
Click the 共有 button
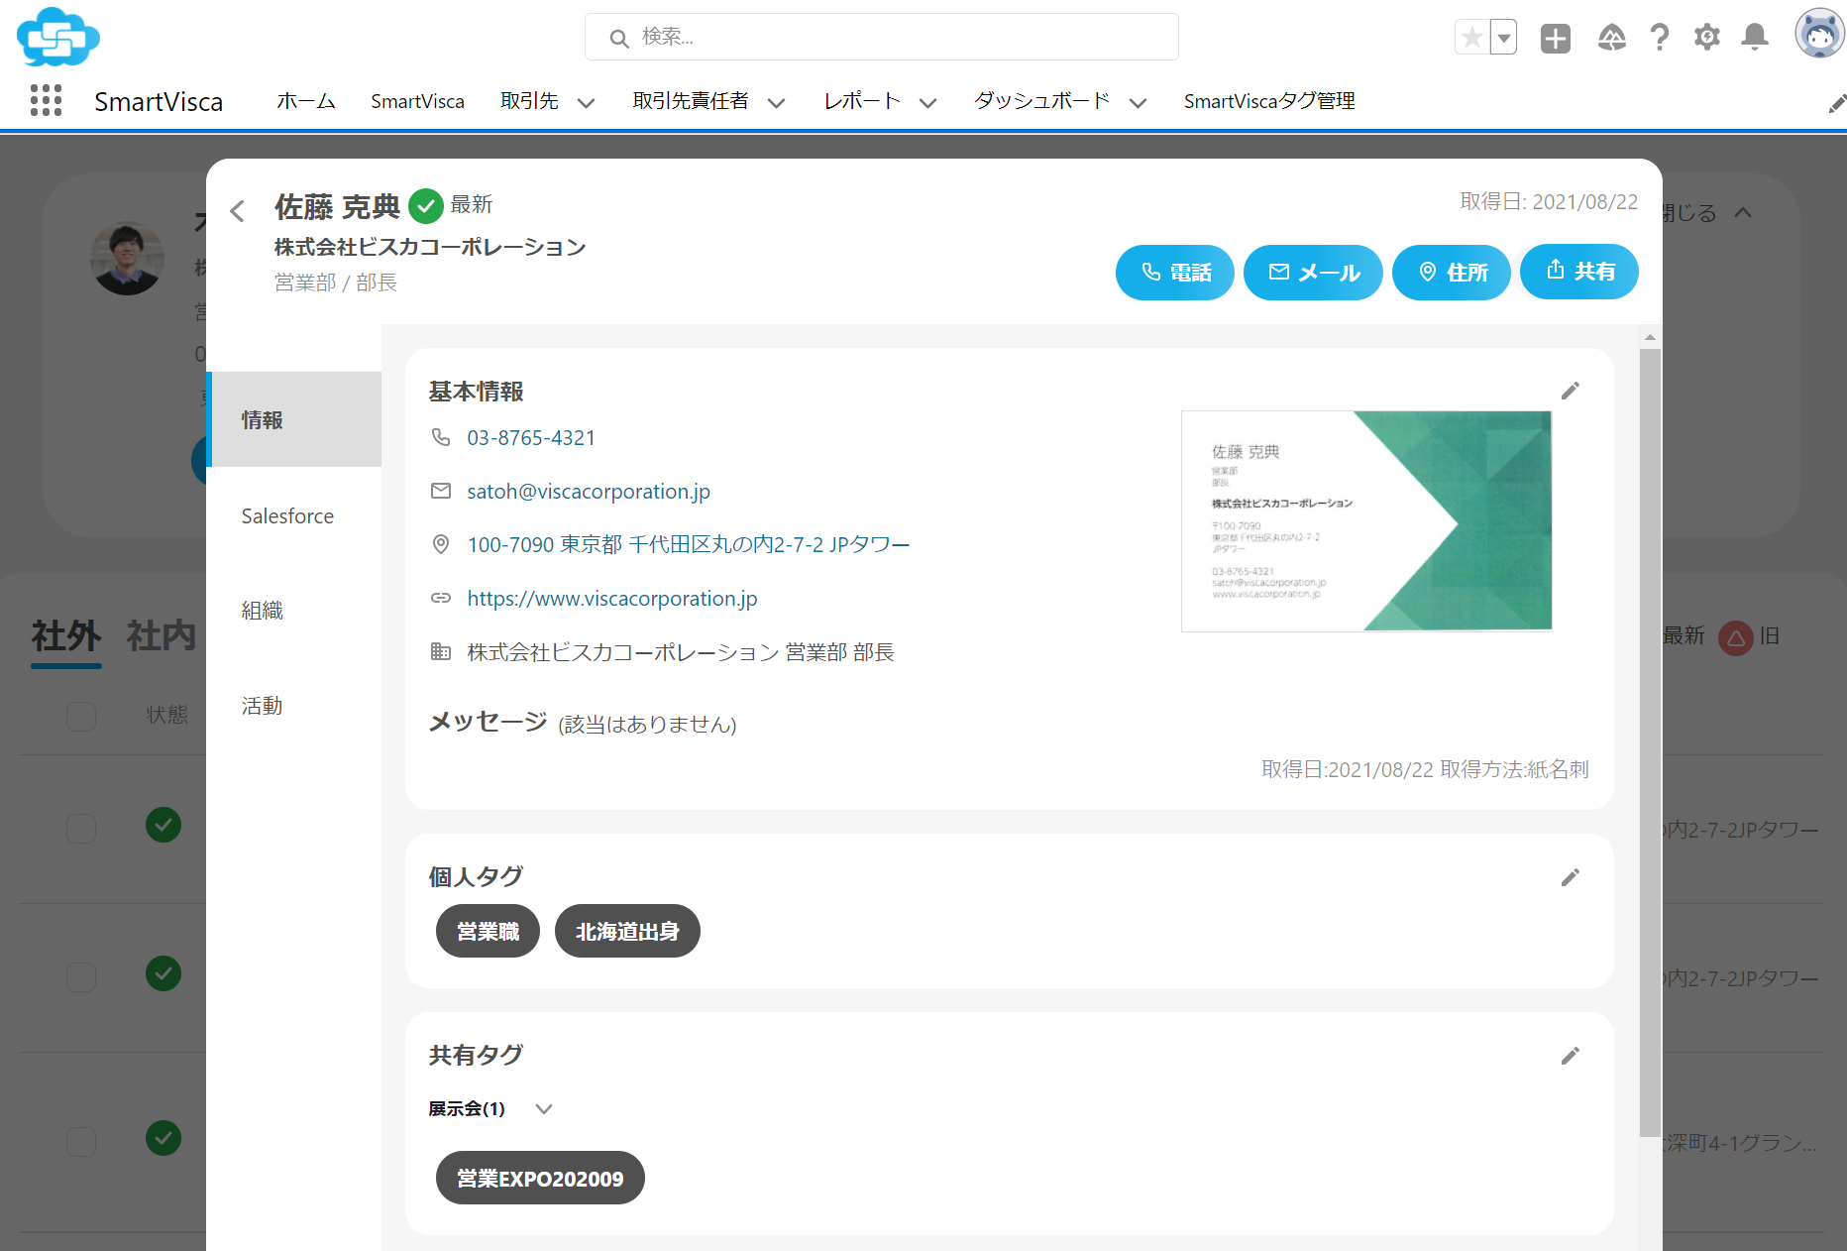(1578, 271)
